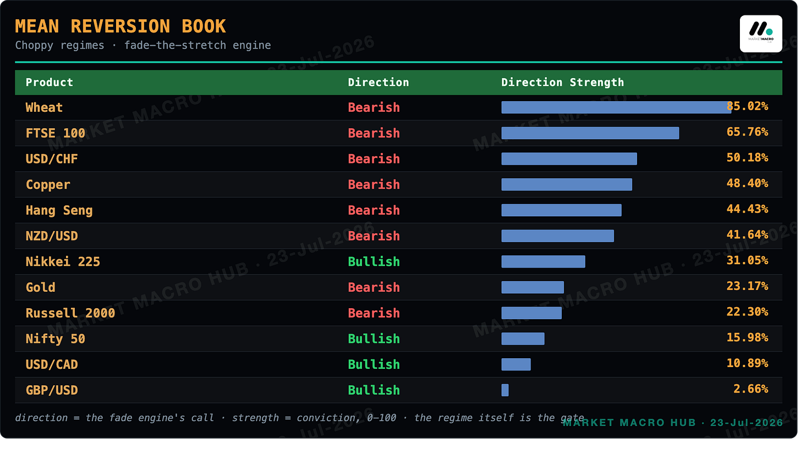Viewport: 801px width, 470px height.
Task: Select the Copper product name
Action: (48, 185)
